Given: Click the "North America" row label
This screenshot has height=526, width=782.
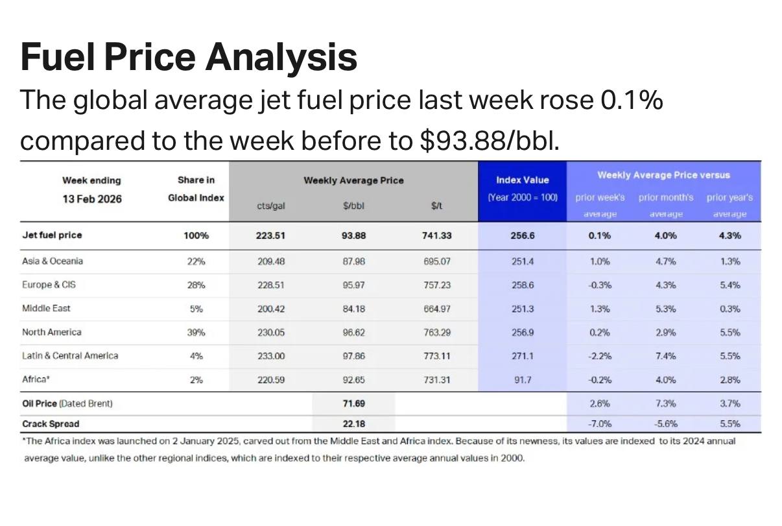Looking at the screenshot, I should pos(52,332).
